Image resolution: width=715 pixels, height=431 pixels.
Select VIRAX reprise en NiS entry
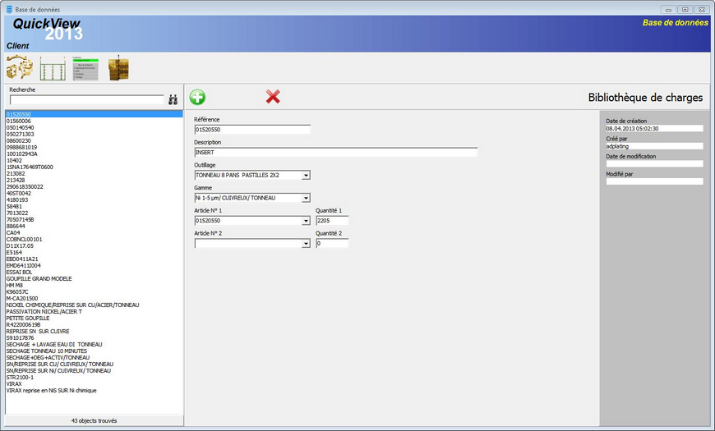[x=94, y=391]
